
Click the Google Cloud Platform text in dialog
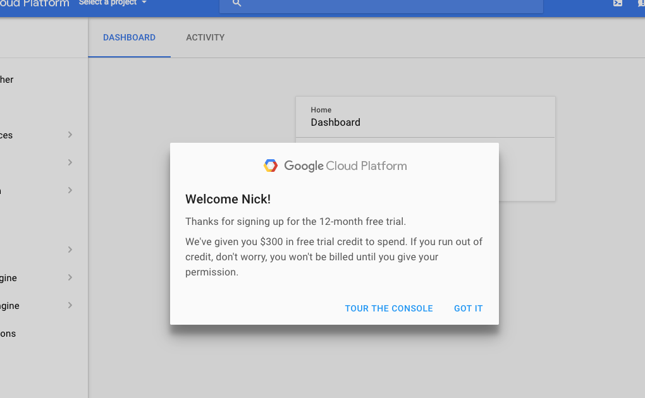click(345, 166)
